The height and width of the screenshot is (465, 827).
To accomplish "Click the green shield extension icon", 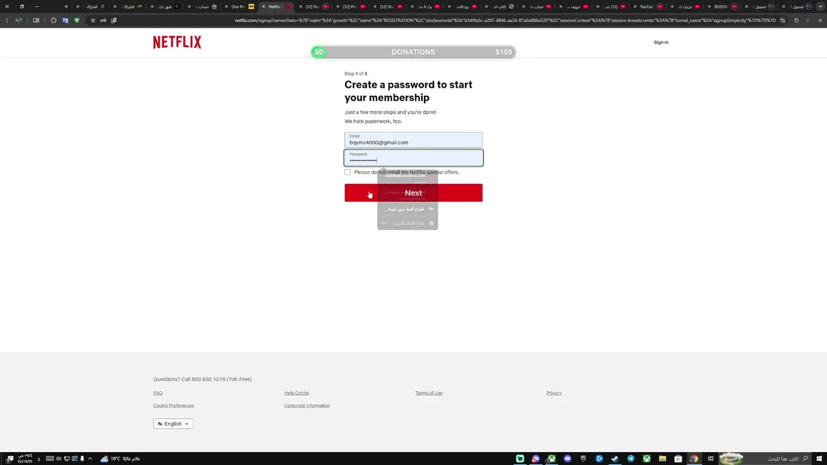I will pos(77,20).
